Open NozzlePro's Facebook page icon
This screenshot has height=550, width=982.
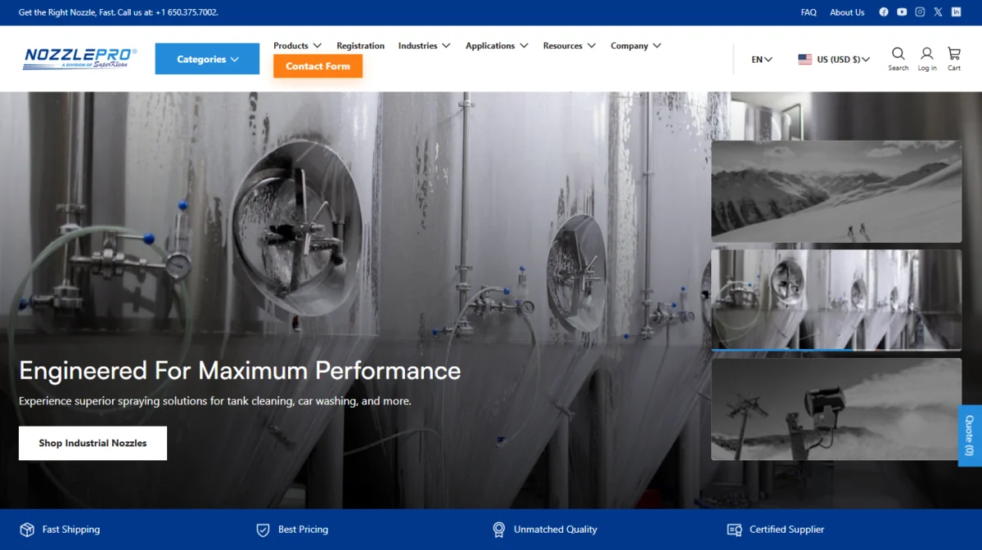(884, 11)
